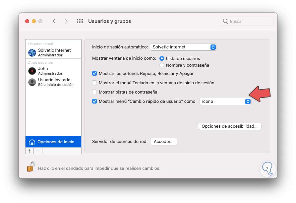Enable Mostrar el menú Teclado checkbox
Screen dimensions: 296x203
click(x=94, y=83)
